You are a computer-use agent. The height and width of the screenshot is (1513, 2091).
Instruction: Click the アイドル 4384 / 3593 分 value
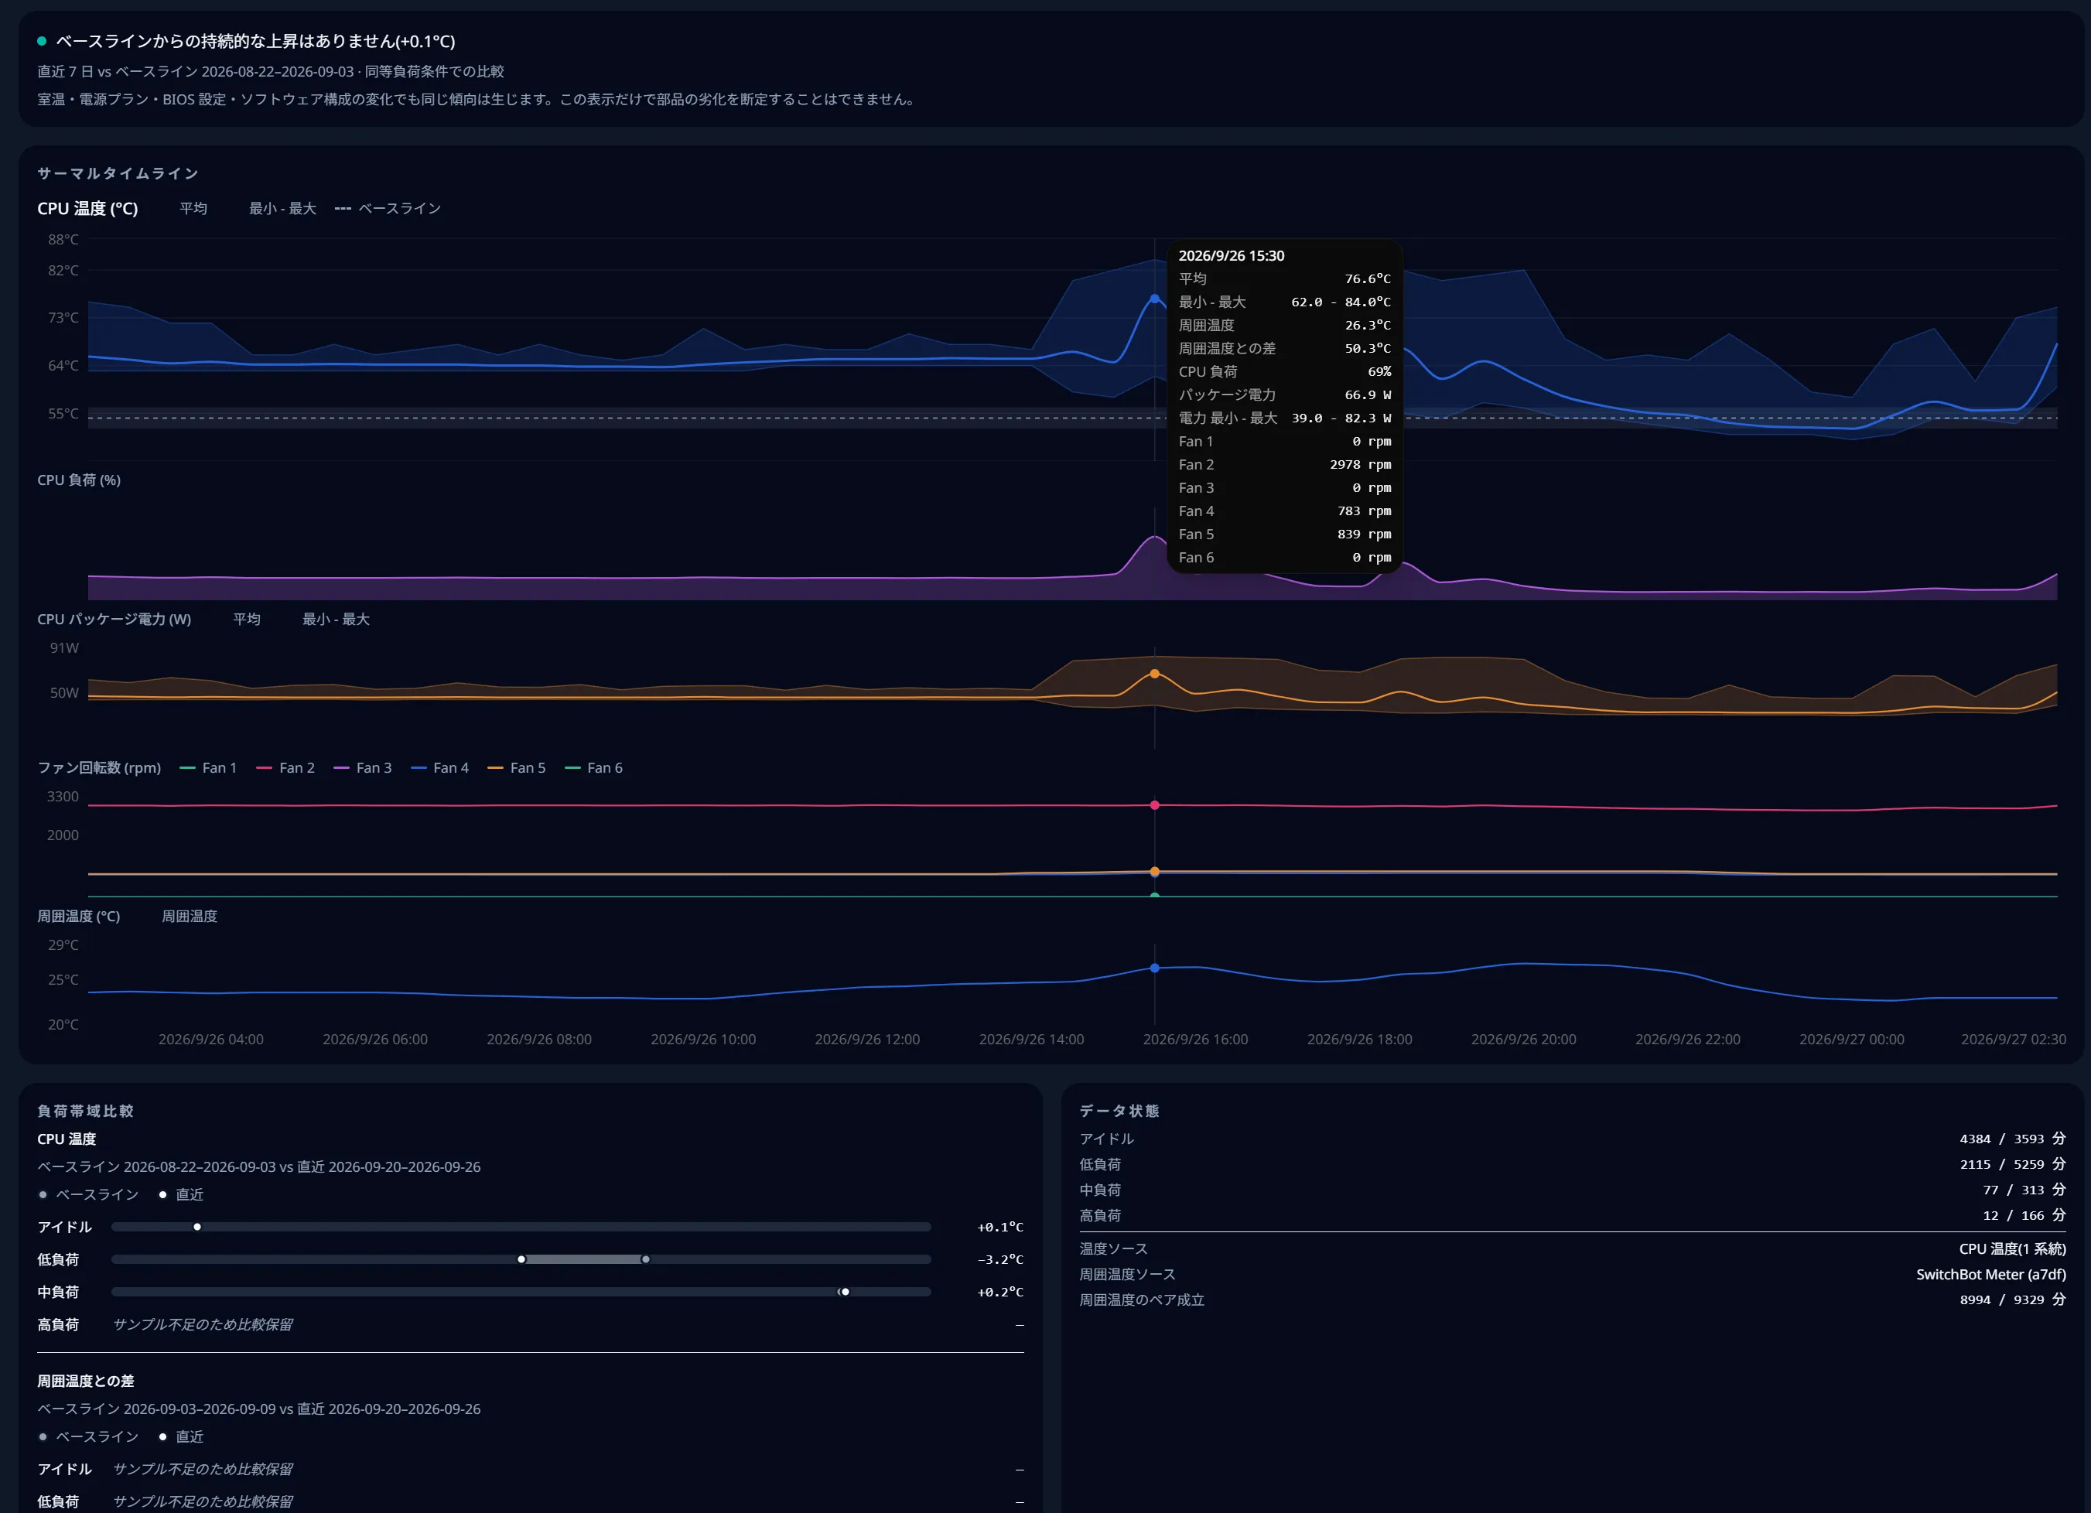[x=2013, y=1139]
